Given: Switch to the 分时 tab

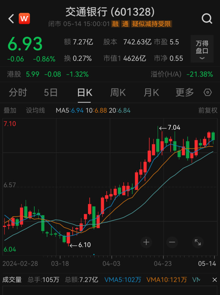Looking at the screenshot, I should (x=18, y=92).
